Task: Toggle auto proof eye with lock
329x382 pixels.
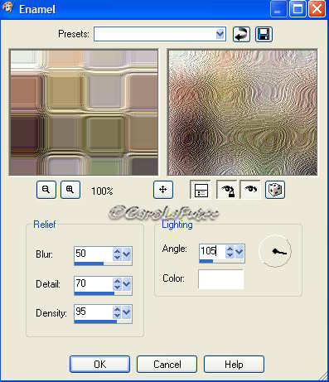Action: pos(227,190)
